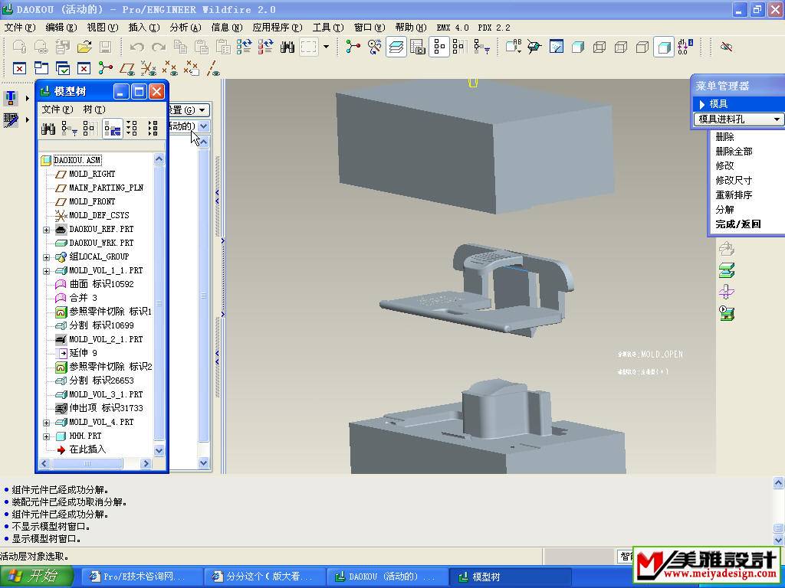Select MOLD_DEF_CSYS in model tree

tap(99, 215)
